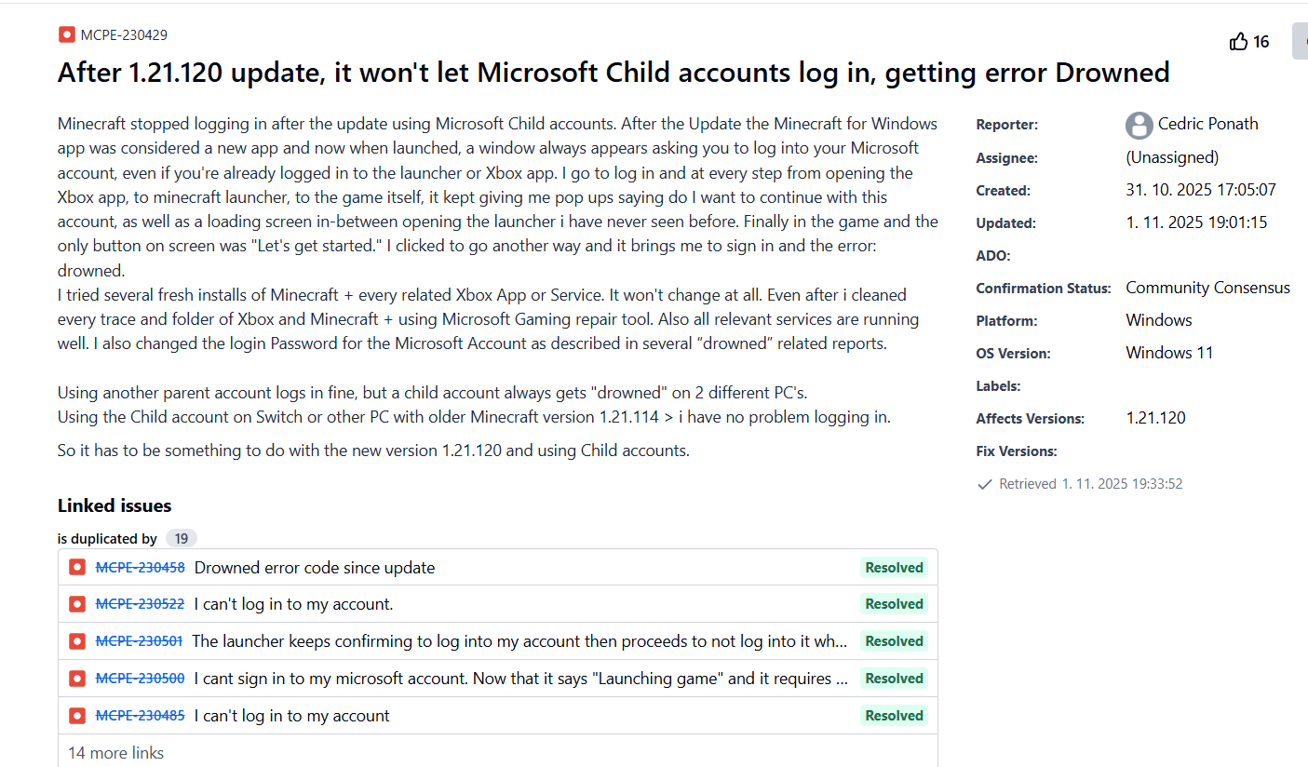
Task: Click bug icon next to MCPE-230501
Action: pos(77,641)
